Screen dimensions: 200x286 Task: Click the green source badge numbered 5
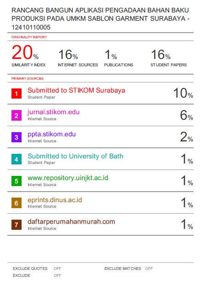click(17, 181)
